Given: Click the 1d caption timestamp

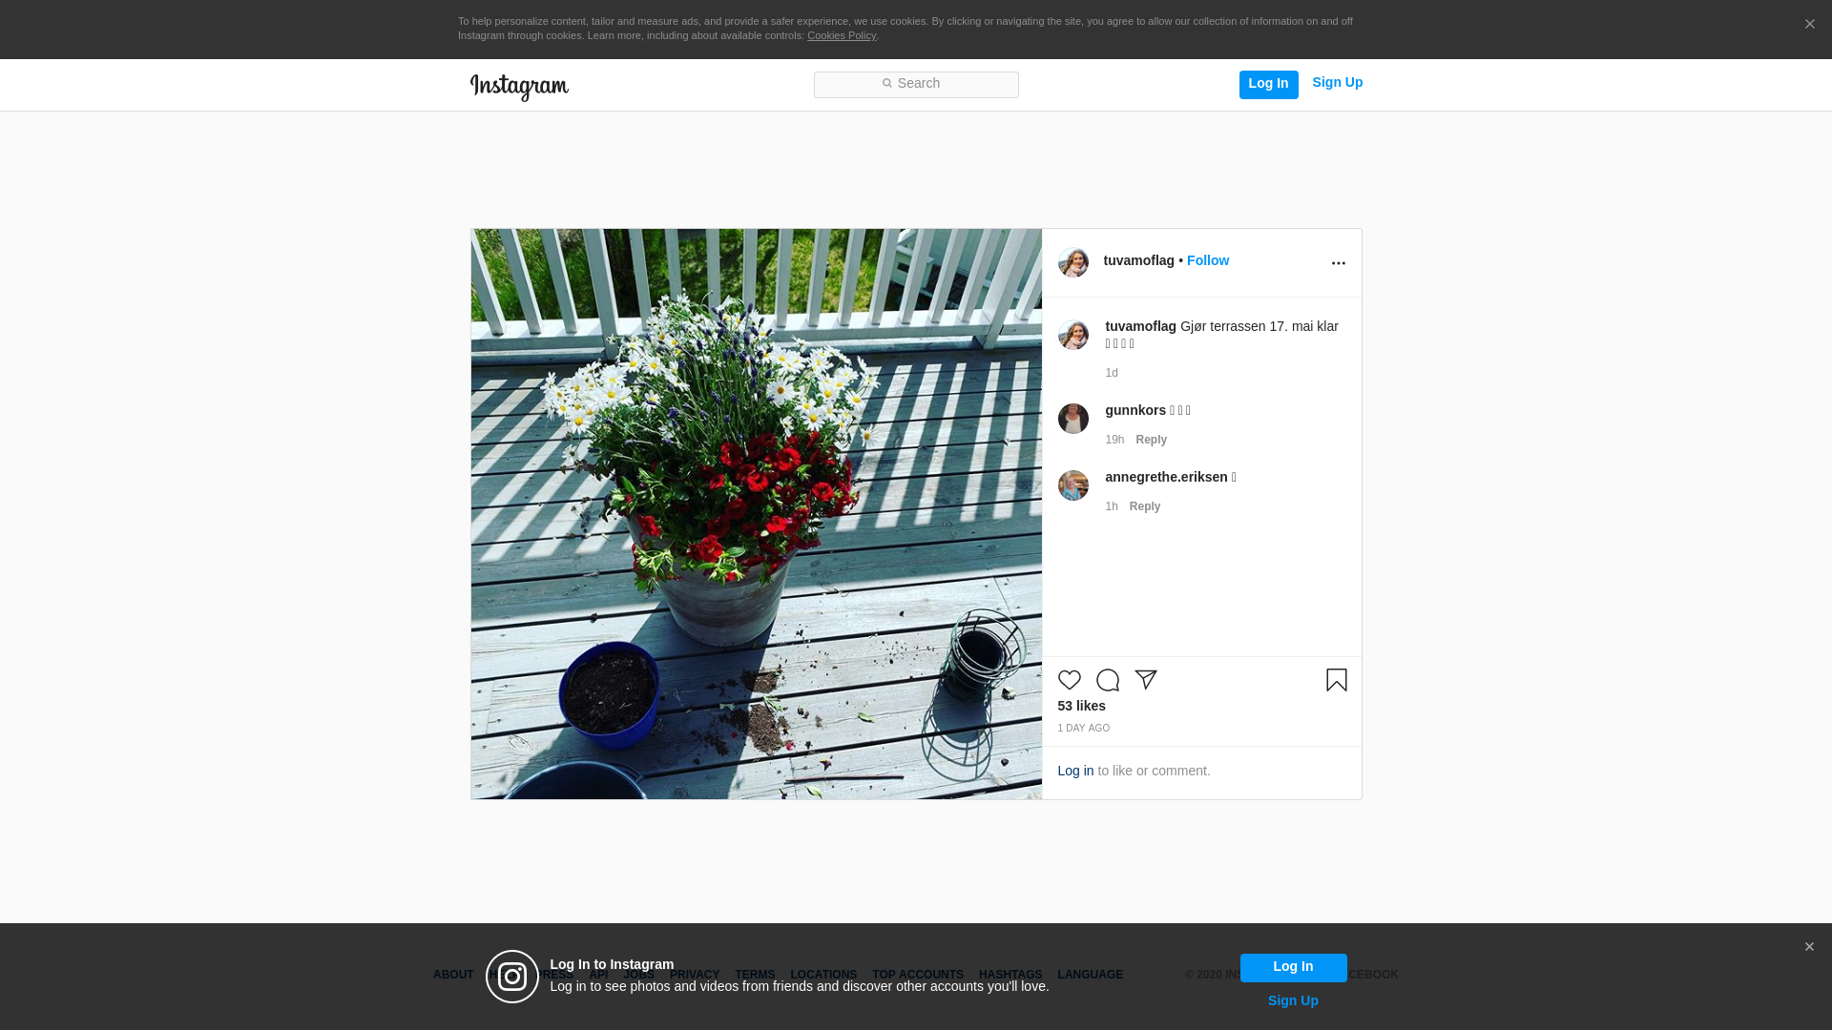Looking at the screenshot, I should tap(1112, 373).
